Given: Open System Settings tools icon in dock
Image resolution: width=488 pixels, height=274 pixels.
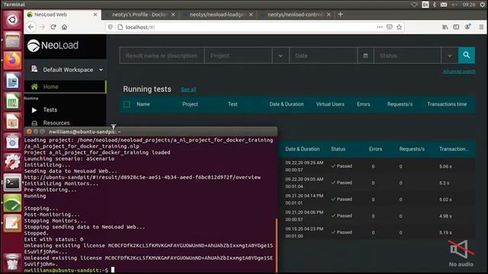Looking at the screenshot, I should (12, 162).
